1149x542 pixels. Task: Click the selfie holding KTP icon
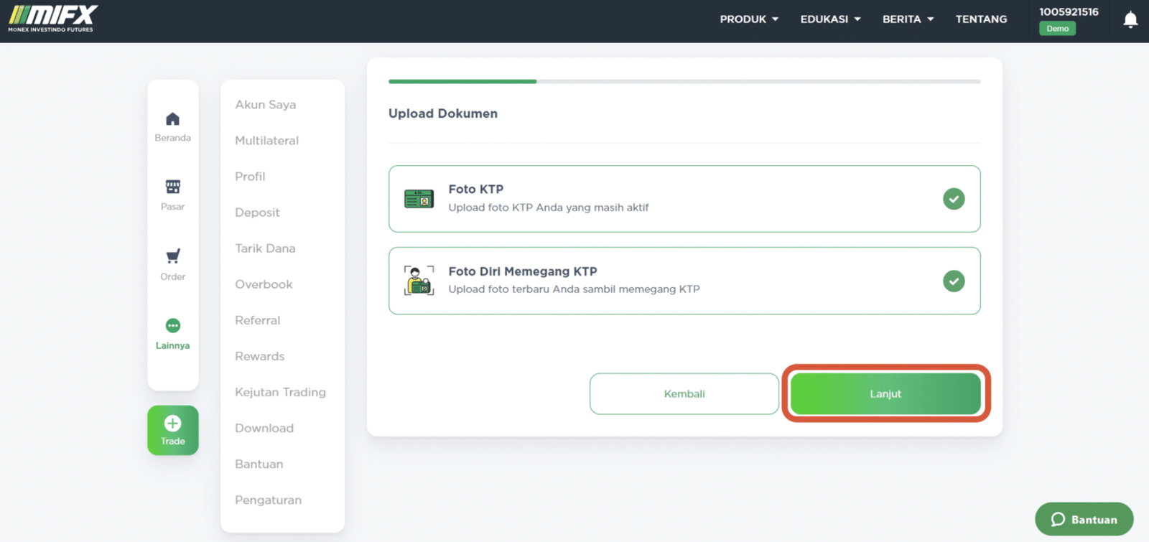click(419, 281)
